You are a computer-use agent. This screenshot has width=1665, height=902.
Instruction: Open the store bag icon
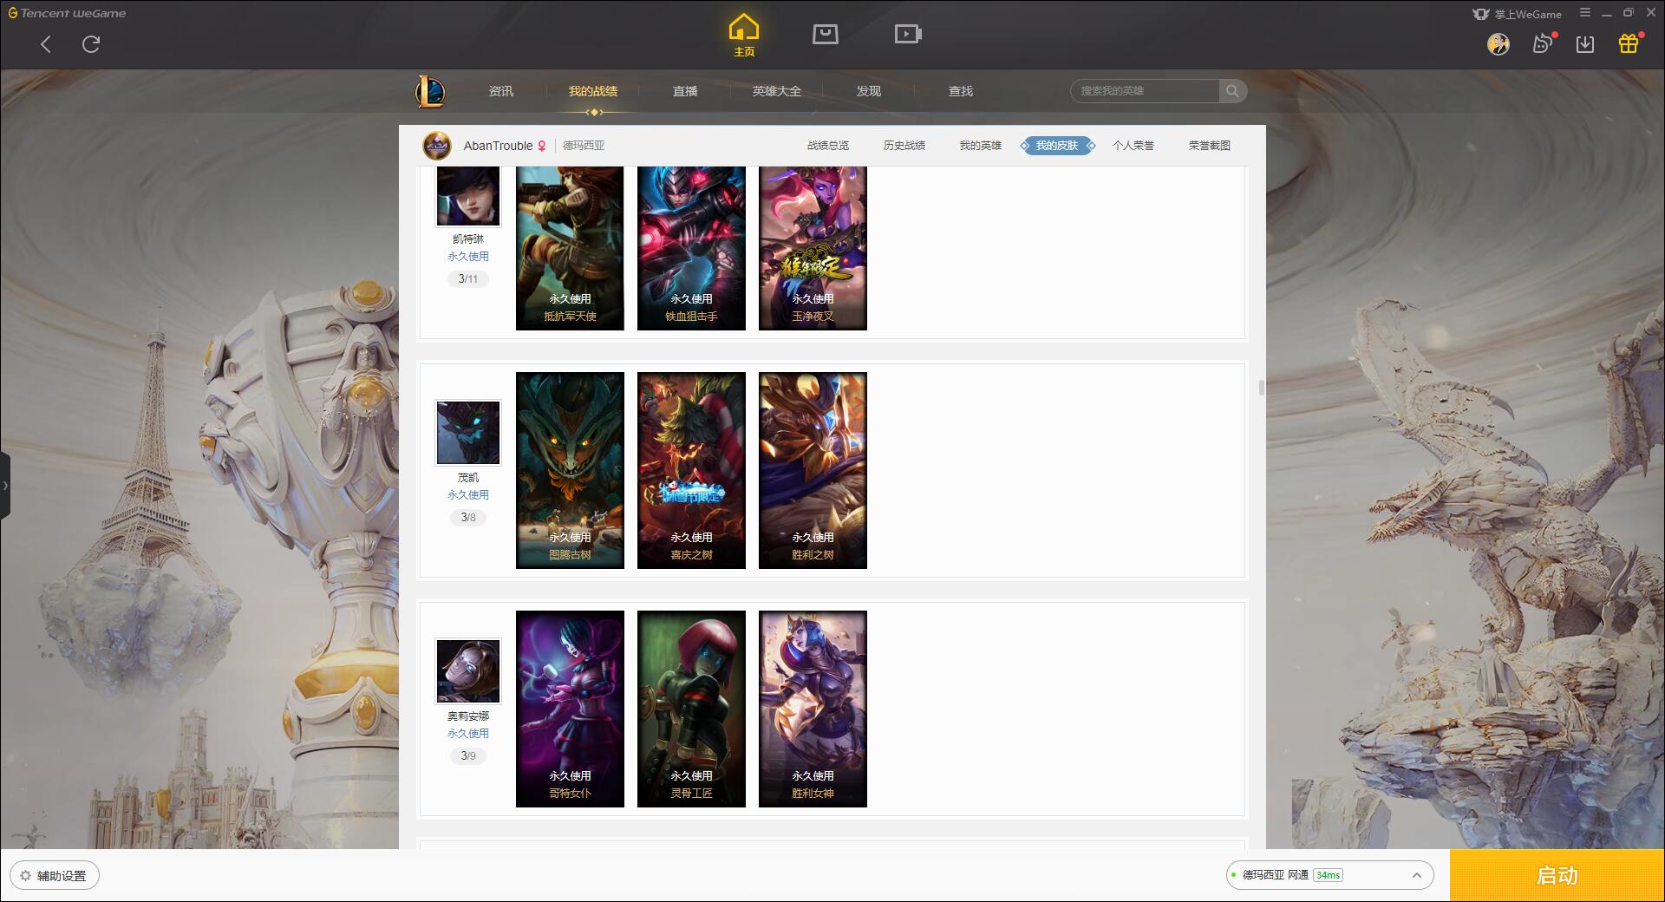tap(826, 35)
